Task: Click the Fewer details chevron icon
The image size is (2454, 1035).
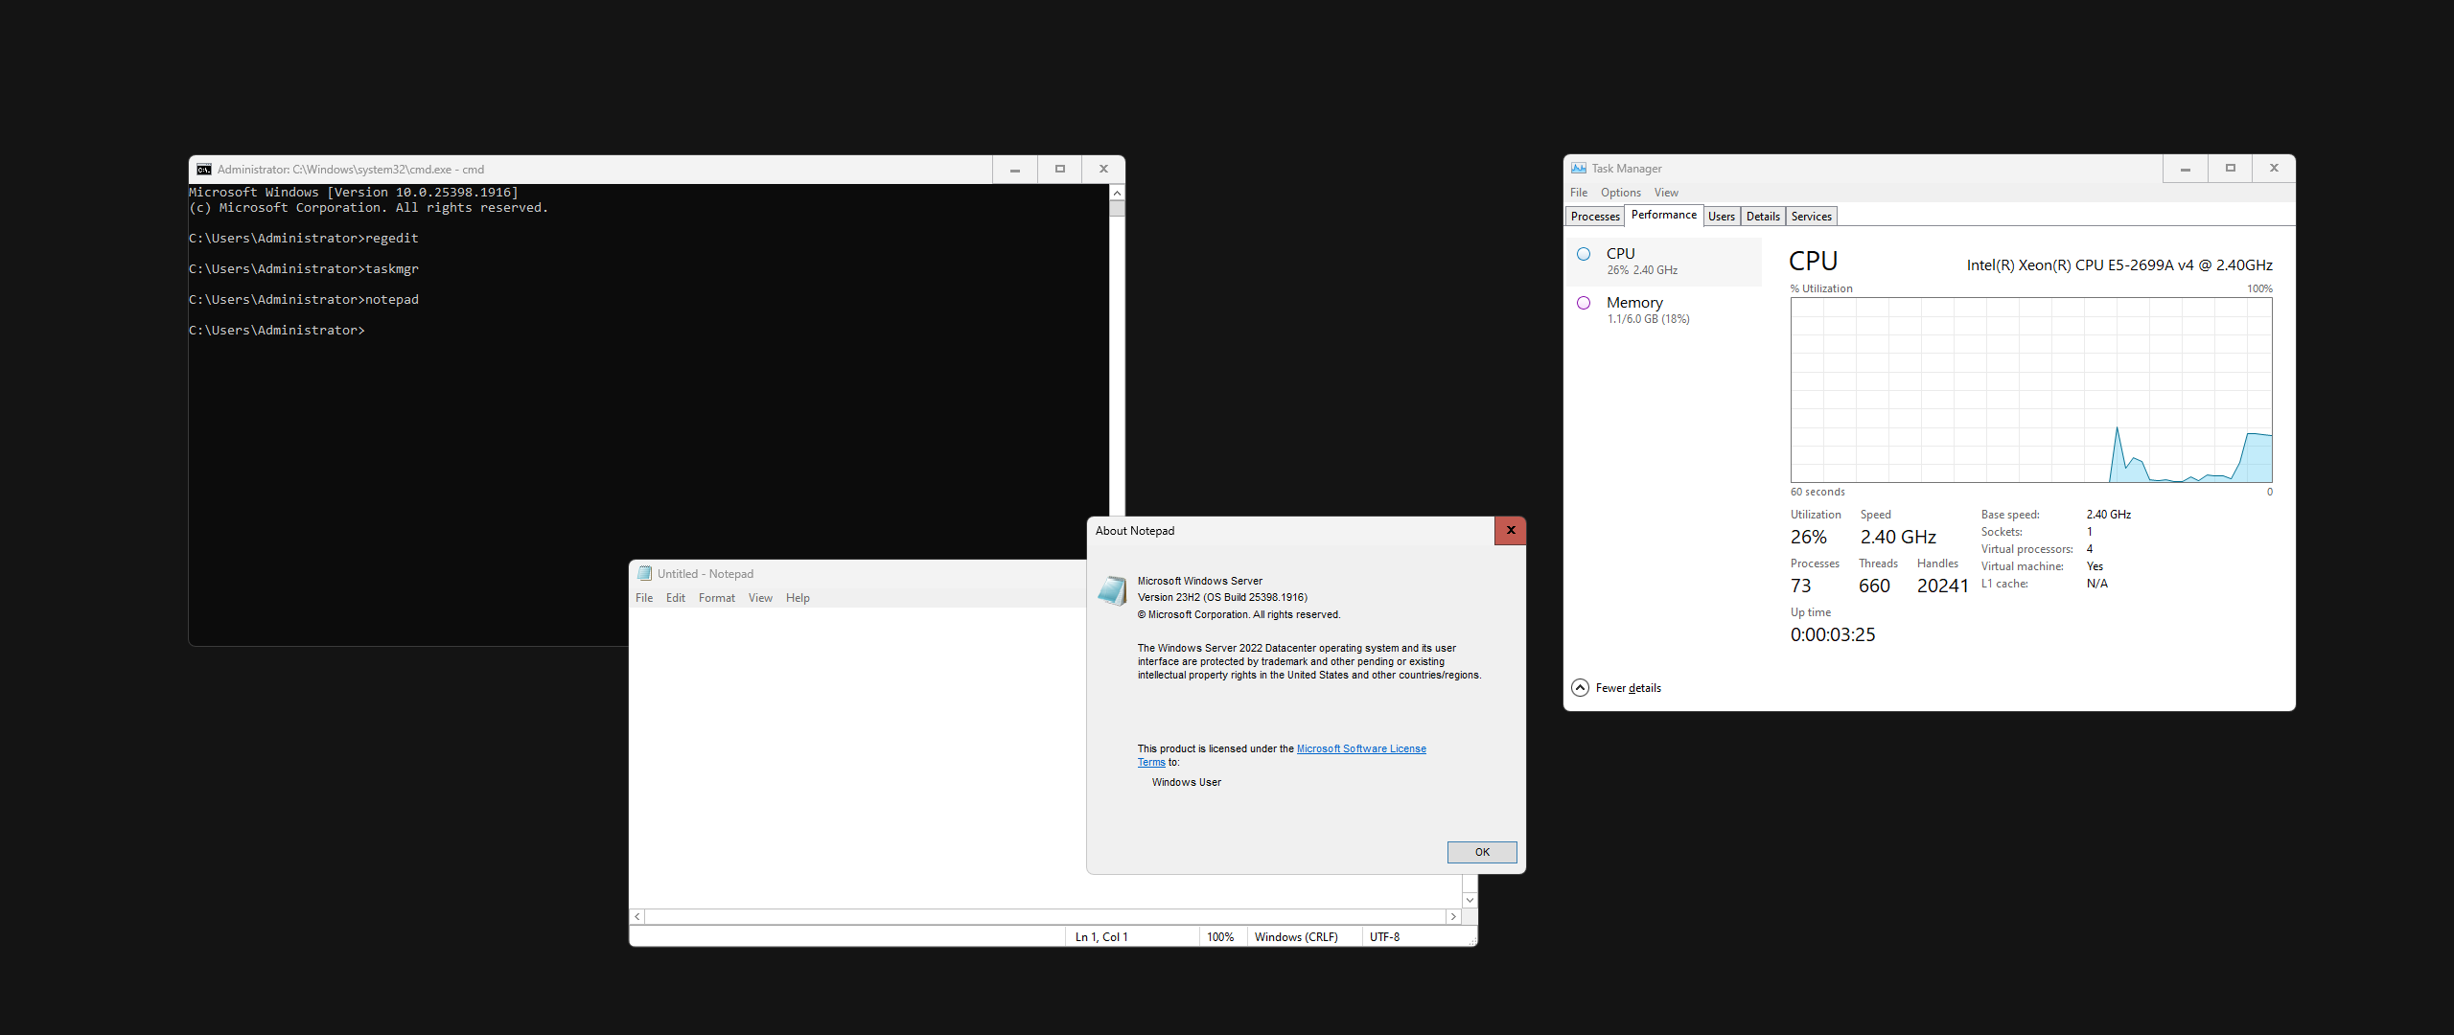Action: [1580, 688]
